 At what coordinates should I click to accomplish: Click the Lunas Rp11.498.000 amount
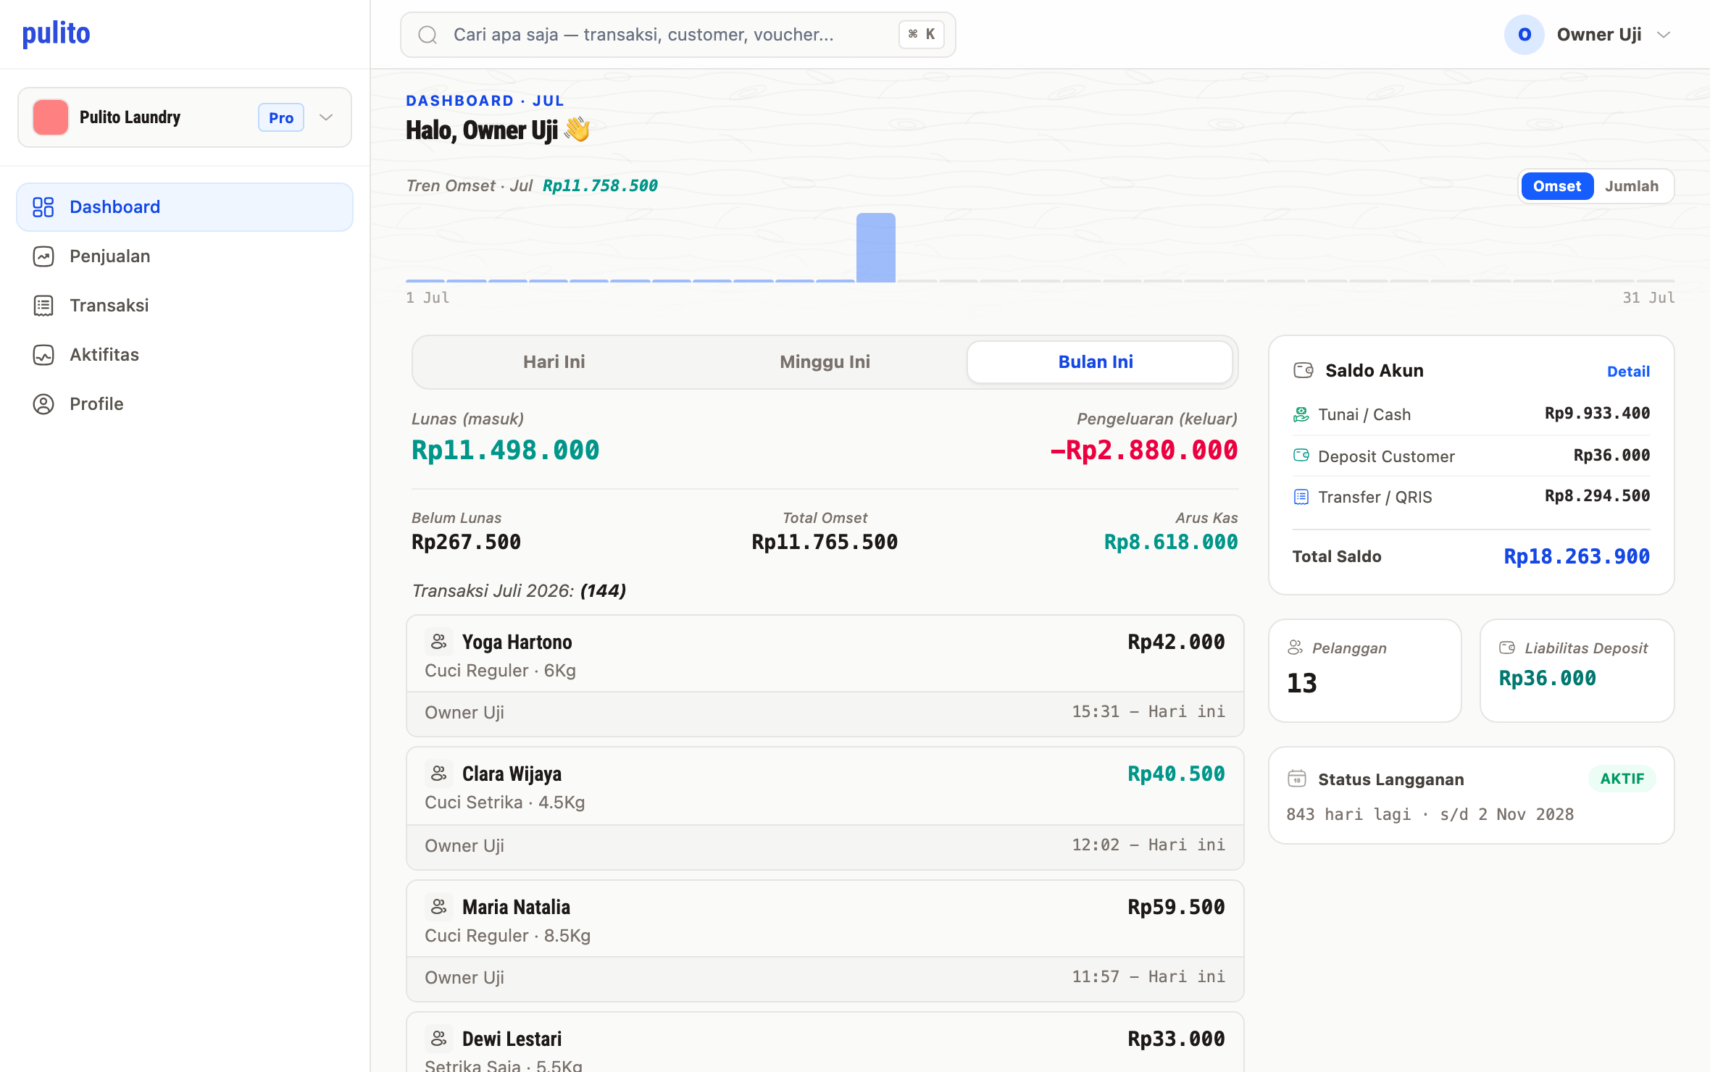[x=505, y=450]
